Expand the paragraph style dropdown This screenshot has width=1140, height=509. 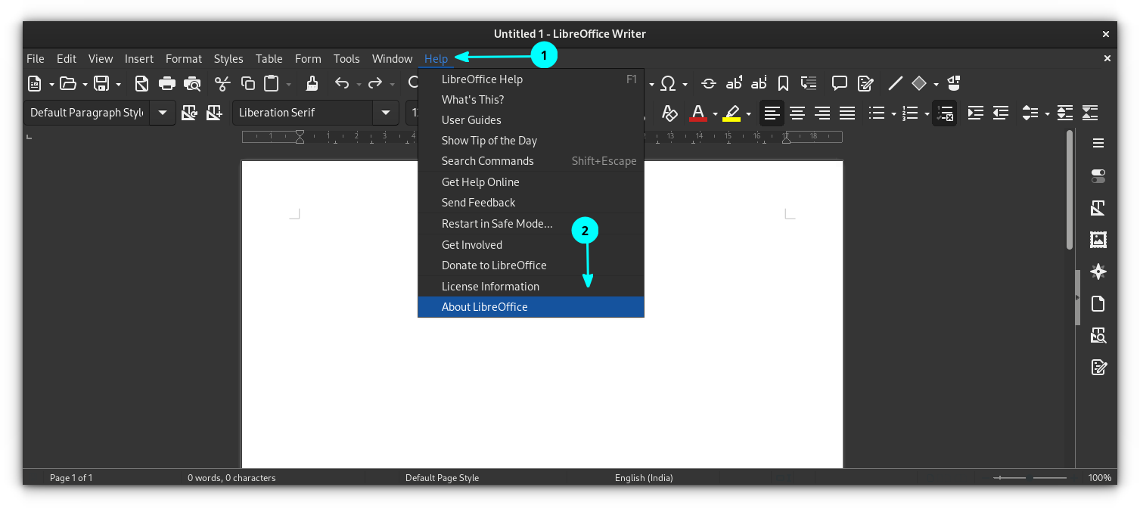tap(162, 112)
